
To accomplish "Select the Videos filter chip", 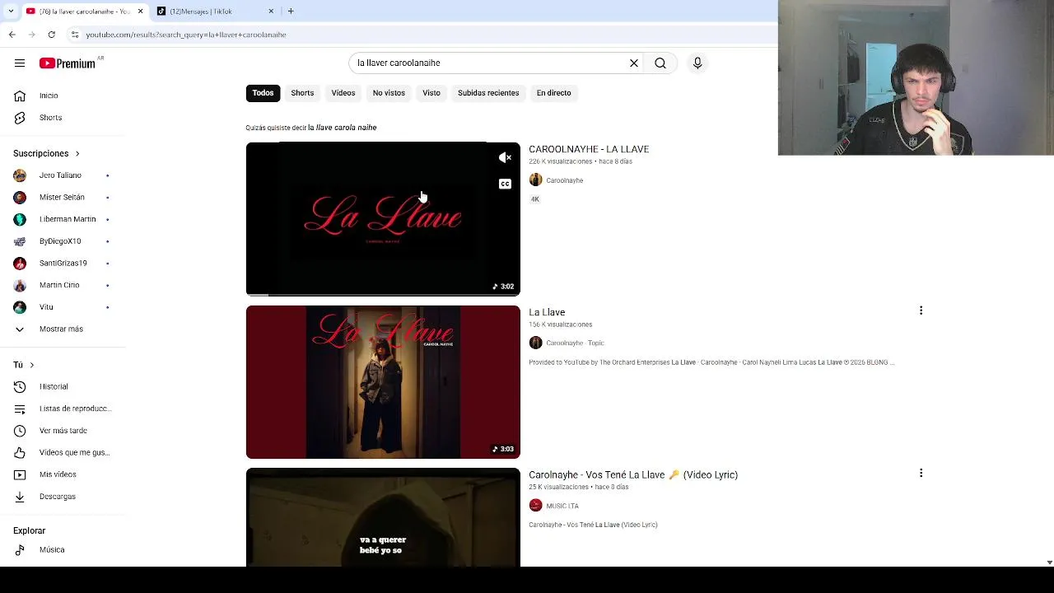I will [343, 93].
